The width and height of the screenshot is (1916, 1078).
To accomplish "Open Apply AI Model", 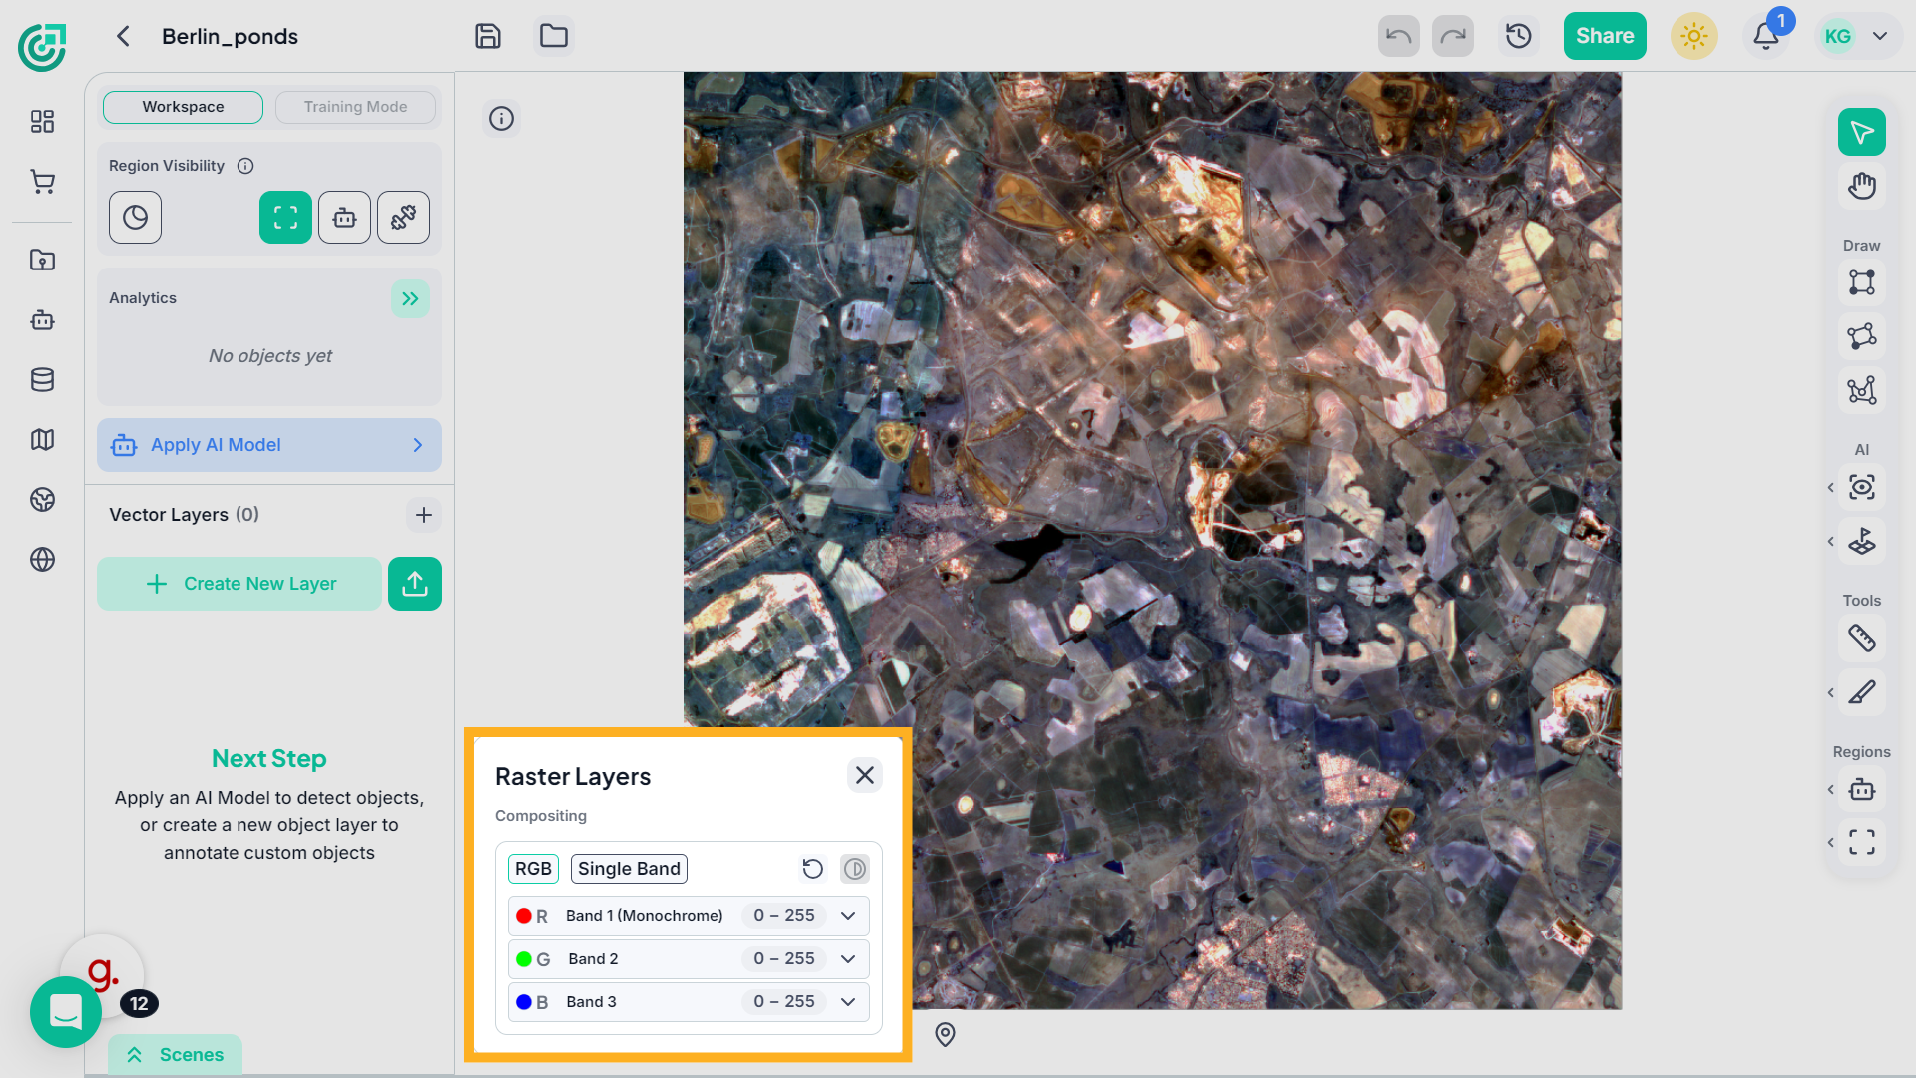I will 269,445.
